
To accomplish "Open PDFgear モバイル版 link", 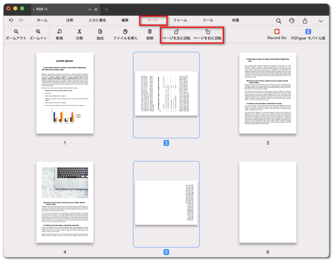I will point(308,32).
